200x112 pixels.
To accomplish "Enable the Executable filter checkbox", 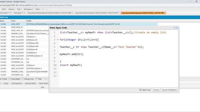I will (x=10, y=79).
